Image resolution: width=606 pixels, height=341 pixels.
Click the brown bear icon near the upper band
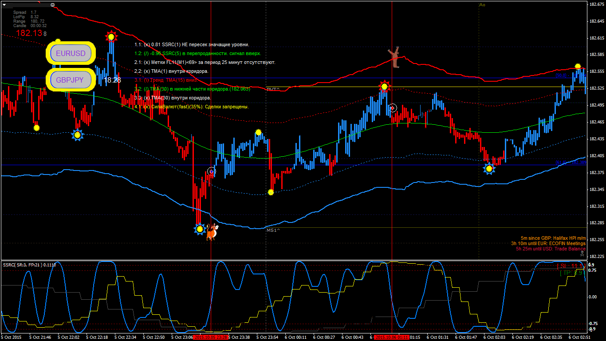[394, 58]
